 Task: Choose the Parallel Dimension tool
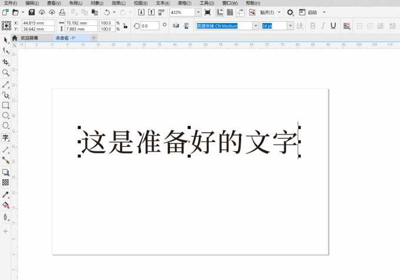click(x=6, y=150)
